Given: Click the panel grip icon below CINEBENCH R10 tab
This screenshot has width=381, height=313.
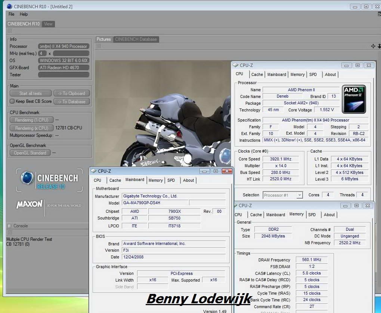Looking at the screenshot, I should click(10, 31).
